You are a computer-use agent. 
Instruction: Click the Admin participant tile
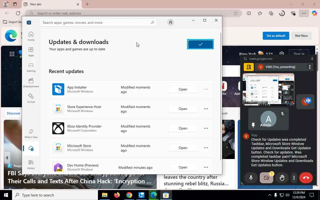[268, 119]
